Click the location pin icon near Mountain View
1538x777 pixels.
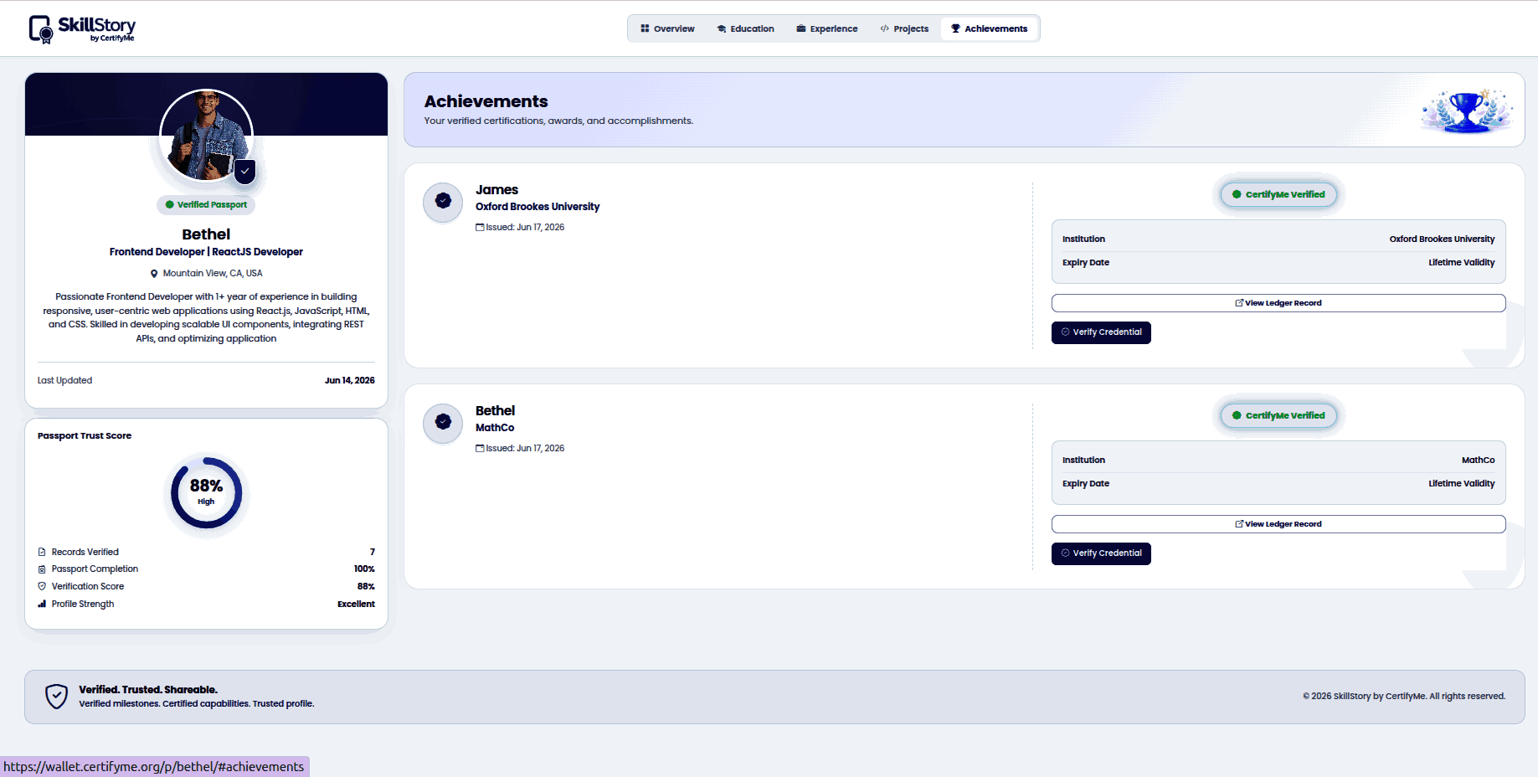154,274
